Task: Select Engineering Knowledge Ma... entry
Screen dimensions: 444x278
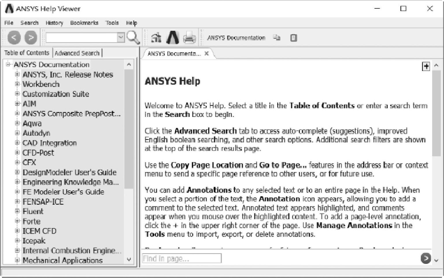Action: coord(71,182)
